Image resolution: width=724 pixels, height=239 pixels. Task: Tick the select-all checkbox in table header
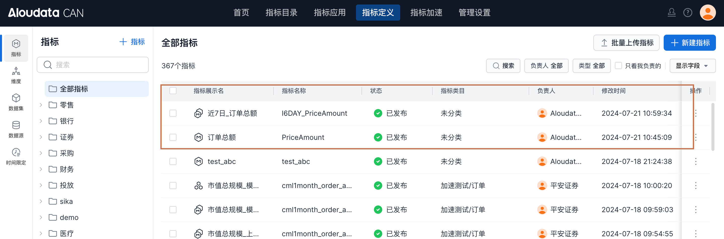click(173, 91)
